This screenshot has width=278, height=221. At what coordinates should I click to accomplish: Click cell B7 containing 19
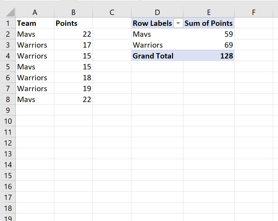pos(73,88)
